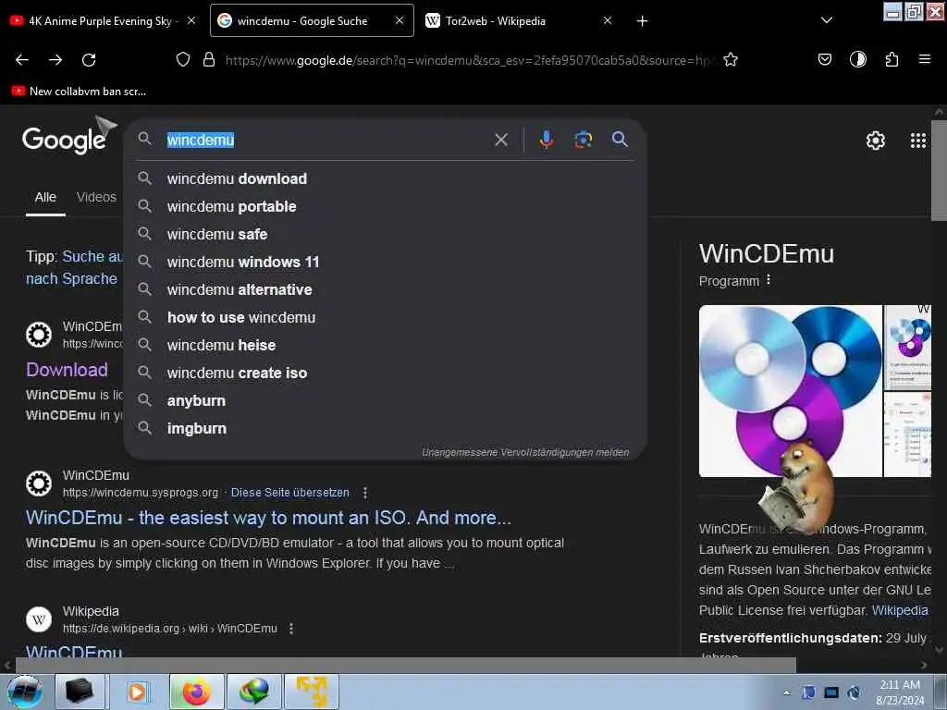
Task: List all tabs with the chevron
Action: [827, 20]
